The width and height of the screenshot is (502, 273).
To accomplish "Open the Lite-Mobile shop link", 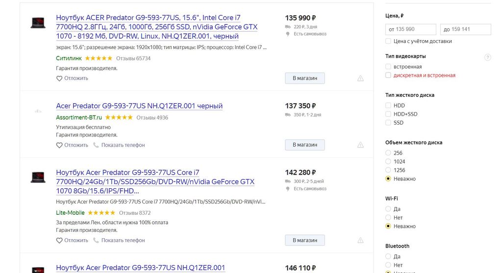I will [x=70, y=213].
